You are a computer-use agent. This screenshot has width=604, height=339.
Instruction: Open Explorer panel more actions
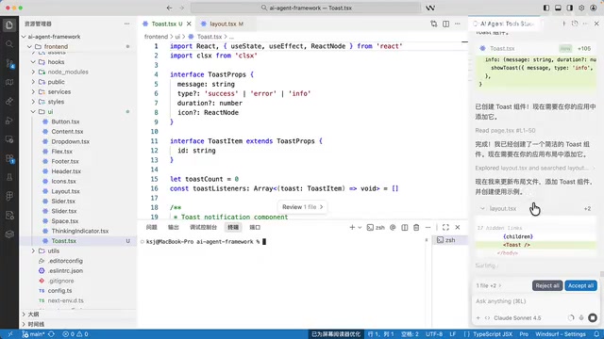coord(126,24)
